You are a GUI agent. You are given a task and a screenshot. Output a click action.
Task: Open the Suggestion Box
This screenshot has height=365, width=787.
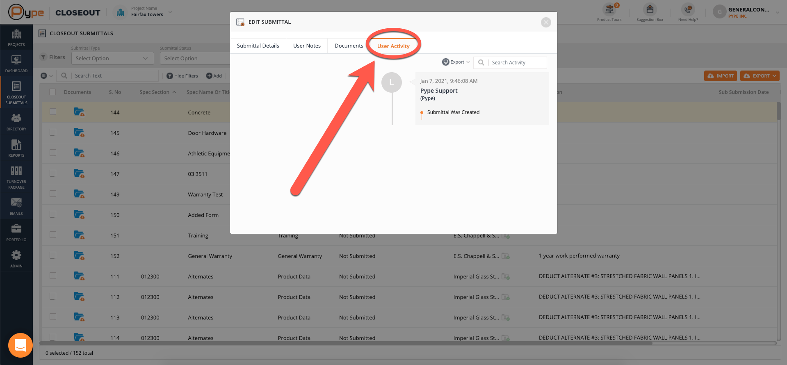(650, 12)
